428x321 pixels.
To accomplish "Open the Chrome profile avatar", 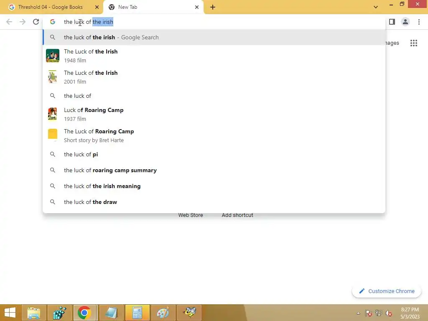I will tap(405, 22).
